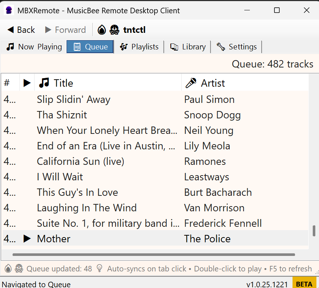The image size is (319, 288).
Task: Click the octopus icon next to tntctl
Action: click(x=114, y=30)
